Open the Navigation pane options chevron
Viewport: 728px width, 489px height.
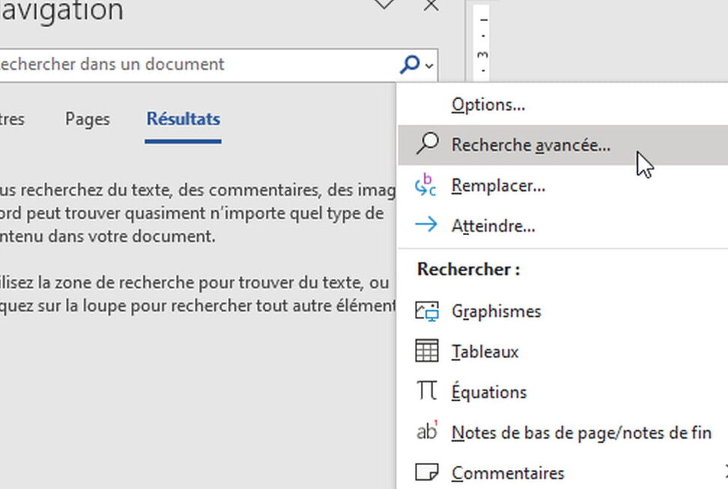pyautogui.click(x=384, y=4)
